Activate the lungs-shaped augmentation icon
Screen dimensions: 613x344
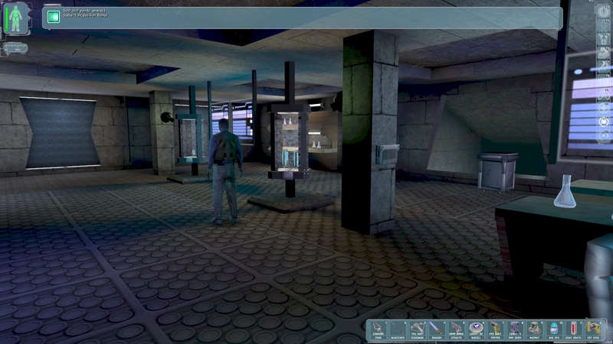pos(603,94)
